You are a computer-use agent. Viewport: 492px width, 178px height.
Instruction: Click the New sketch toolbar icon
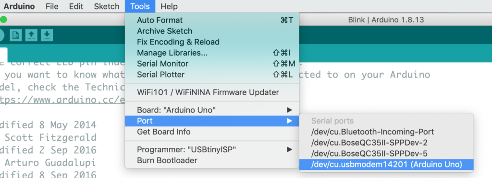(x=15, y=35)
